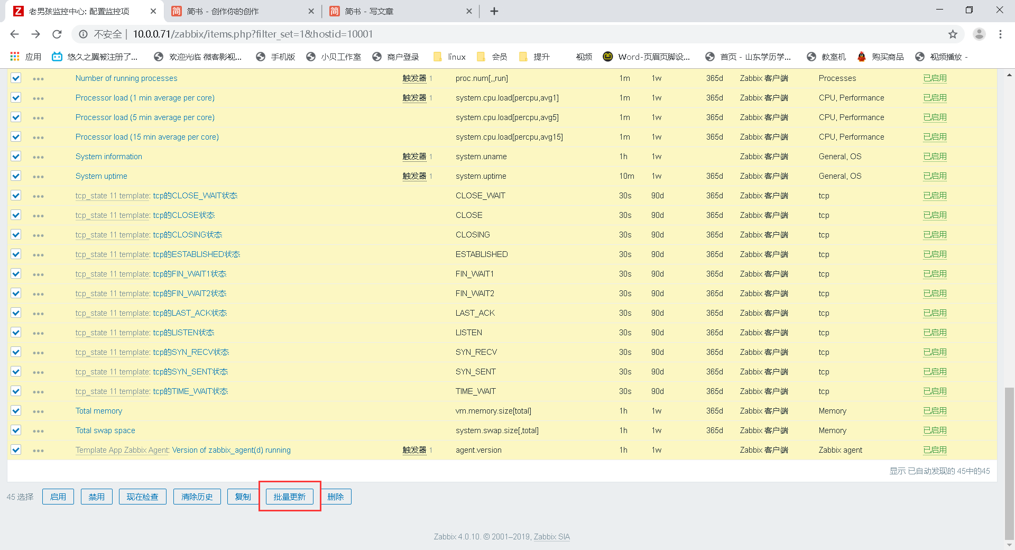Open the 提升 bookmark folder
Image resolution: width=1015 pixels, height=550 pixels.
(534, 57)
